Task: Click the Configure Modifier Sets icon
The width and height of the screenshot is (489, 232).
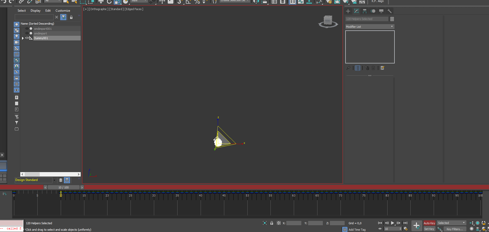Action: [382, 68]
